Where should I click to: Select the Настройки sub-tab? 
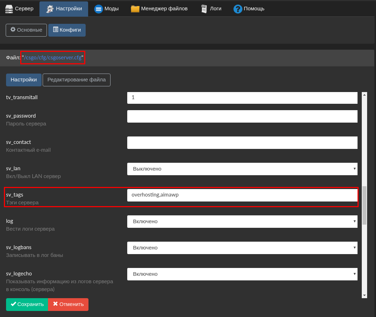pyautogui.click(x=24, y=80)
